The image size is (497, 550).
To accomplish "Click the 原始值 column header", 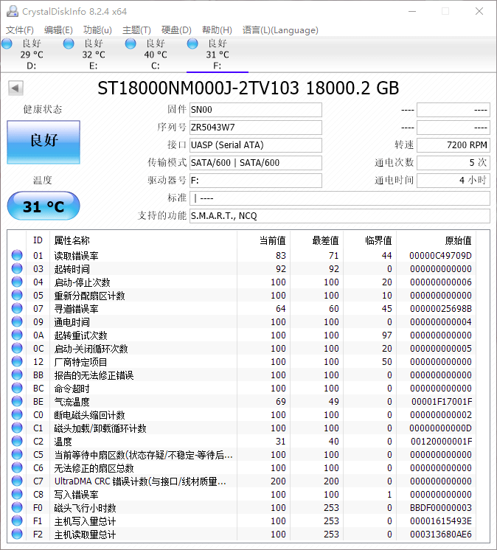I will (436, 240).
